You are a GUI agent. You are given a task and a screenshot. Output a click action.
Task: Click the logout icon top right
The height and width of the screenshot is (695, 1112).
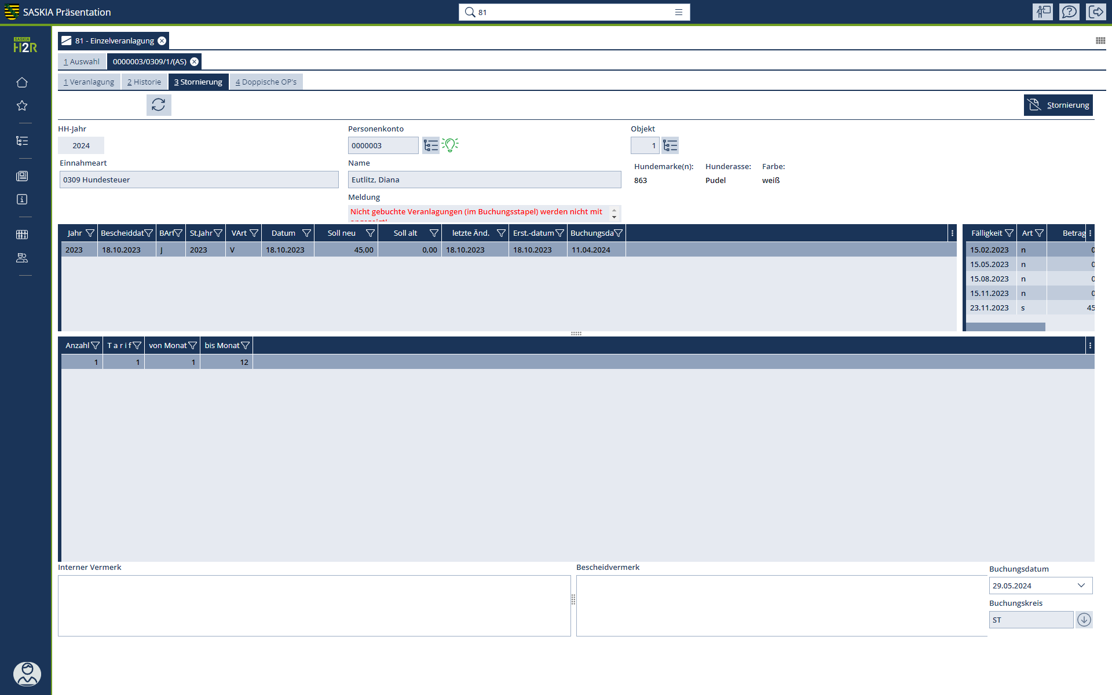point(1096,12)
